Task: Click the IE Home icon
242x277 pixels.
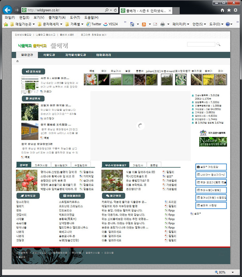Action: (x=222, y=10)
